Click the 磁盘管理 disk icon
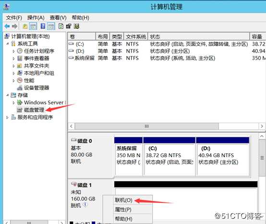The image size is (266, 224). (20, 110)
